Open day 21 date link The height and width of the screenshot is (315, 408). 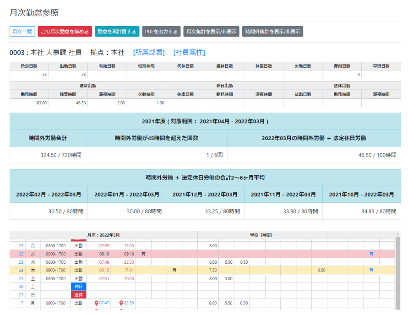coord(21,246)
